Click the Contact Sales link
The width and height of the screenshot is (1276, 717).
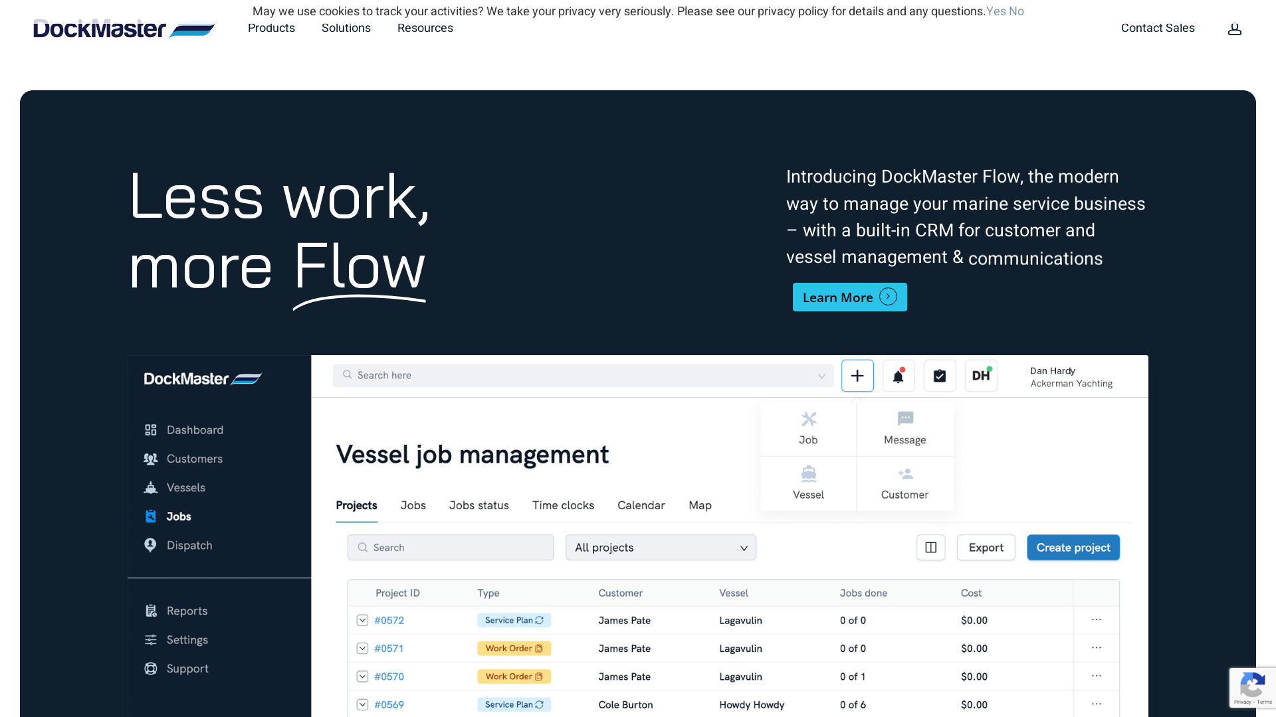[1158, 28]
